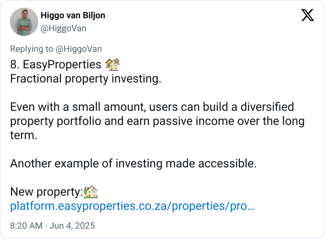The height and width of the screenshot is (239, 325).
Task: Click the display name Higgo van Biljon
Action: pos(73,15)
